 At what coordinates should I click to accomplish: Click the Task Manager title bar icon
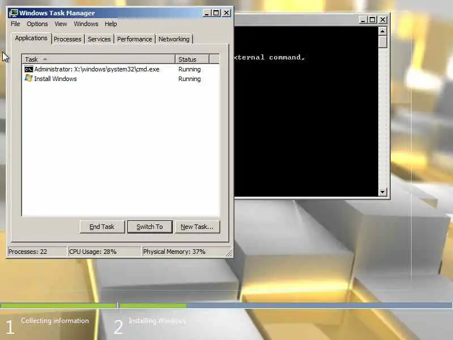point(14,13)
